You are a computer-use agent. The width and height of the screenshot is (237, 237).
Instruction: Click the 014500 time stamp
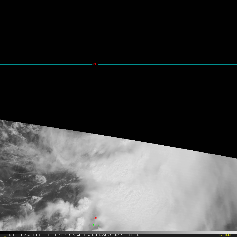tap(90, 235)
